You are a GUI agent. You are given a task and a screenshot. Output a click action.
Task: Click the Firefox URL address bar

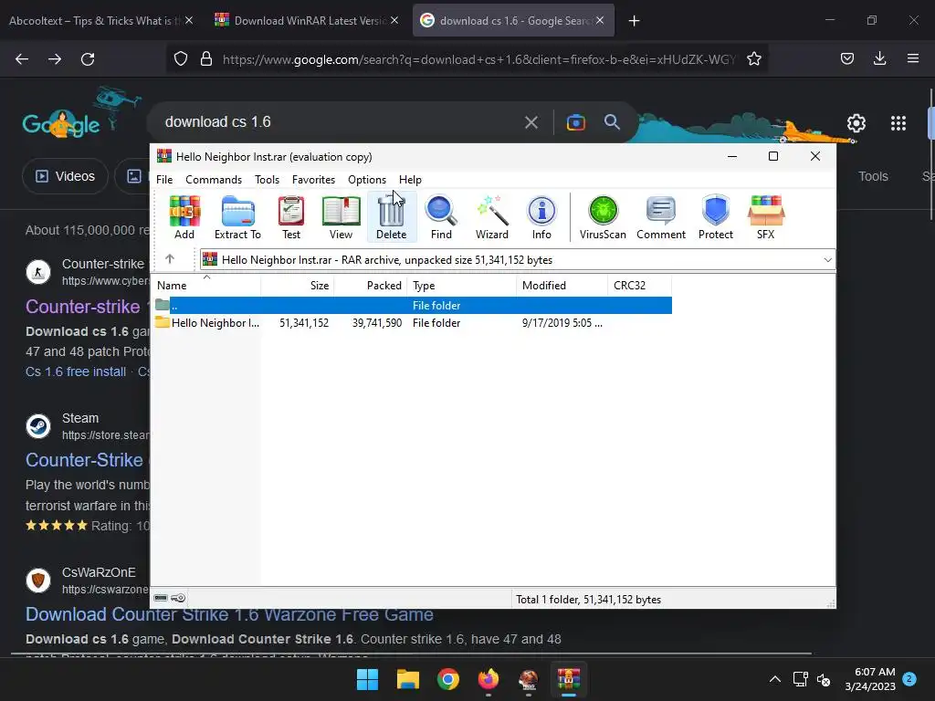[x=478, y=59]
